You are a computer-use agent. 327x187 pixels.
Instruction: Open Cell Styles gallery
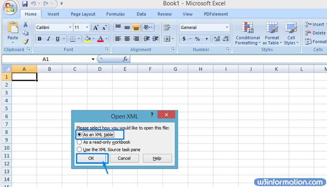(x=291, y=33)
